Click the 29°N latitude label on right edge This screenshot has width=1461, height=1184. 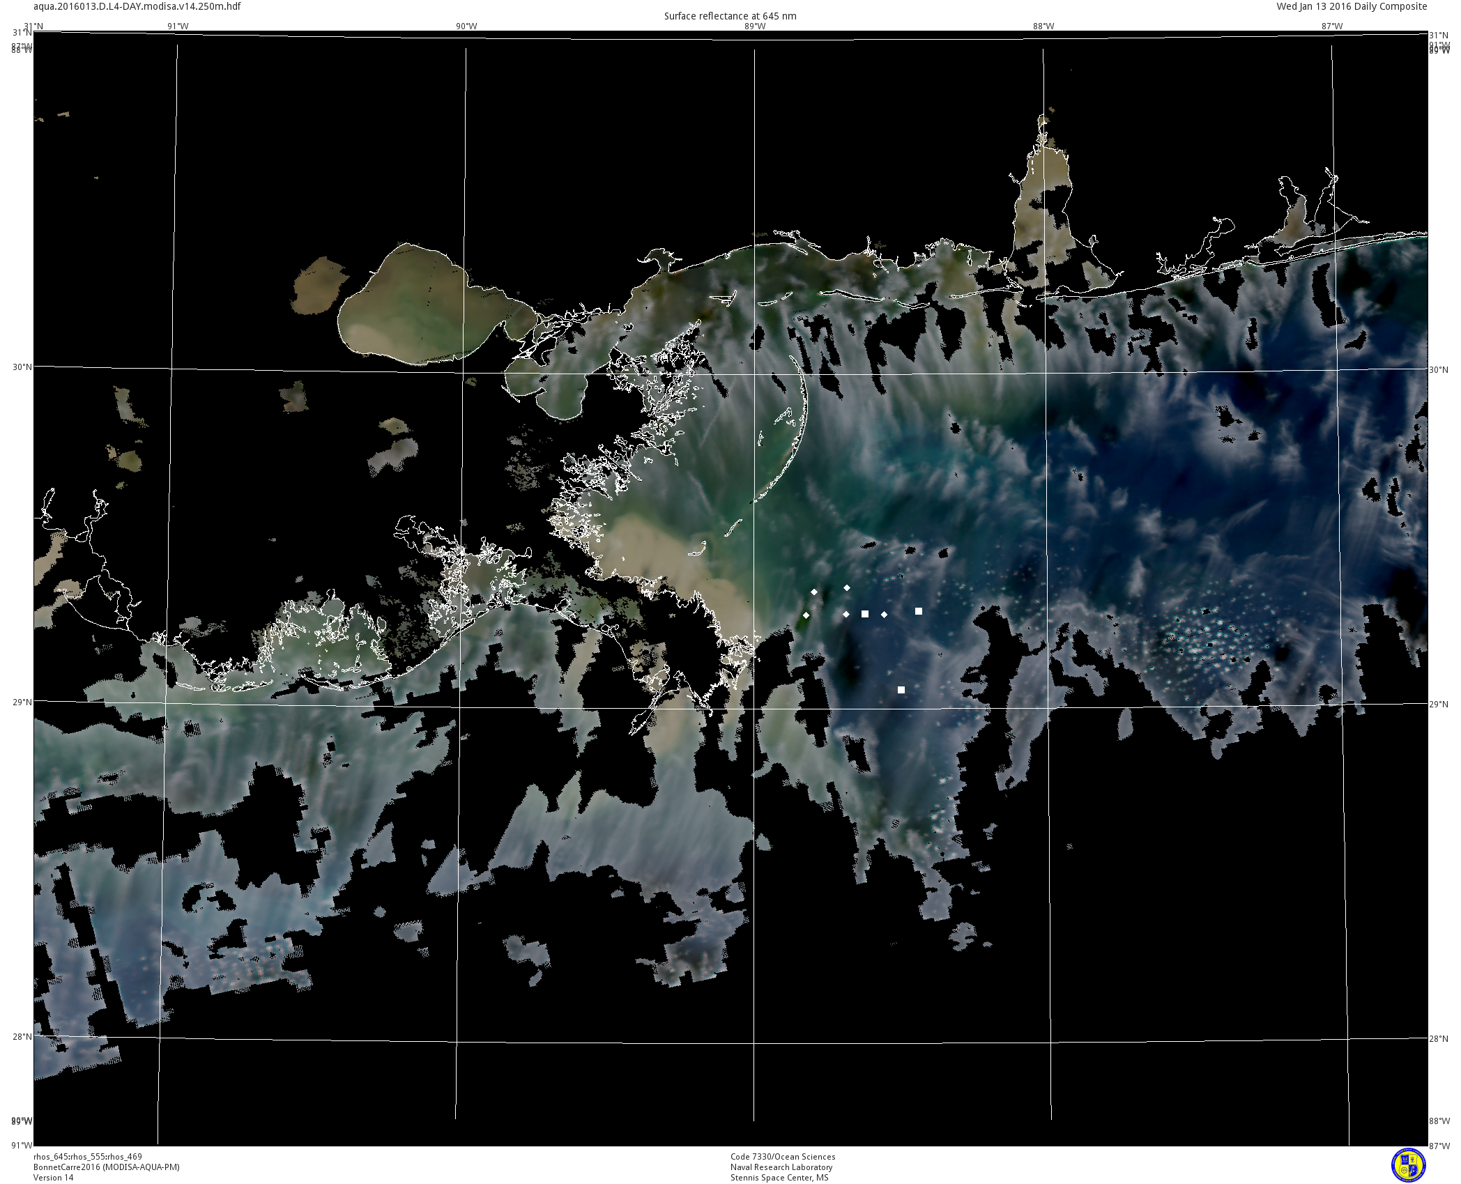point(1438,705)
